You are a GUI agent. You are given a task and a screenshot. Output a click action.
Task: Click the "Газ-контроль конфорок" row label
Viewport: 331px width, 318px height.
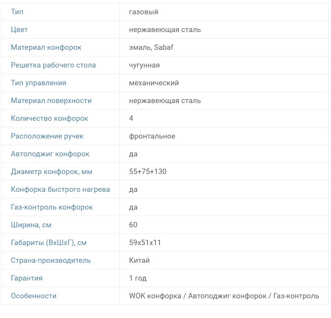[52, 207]
